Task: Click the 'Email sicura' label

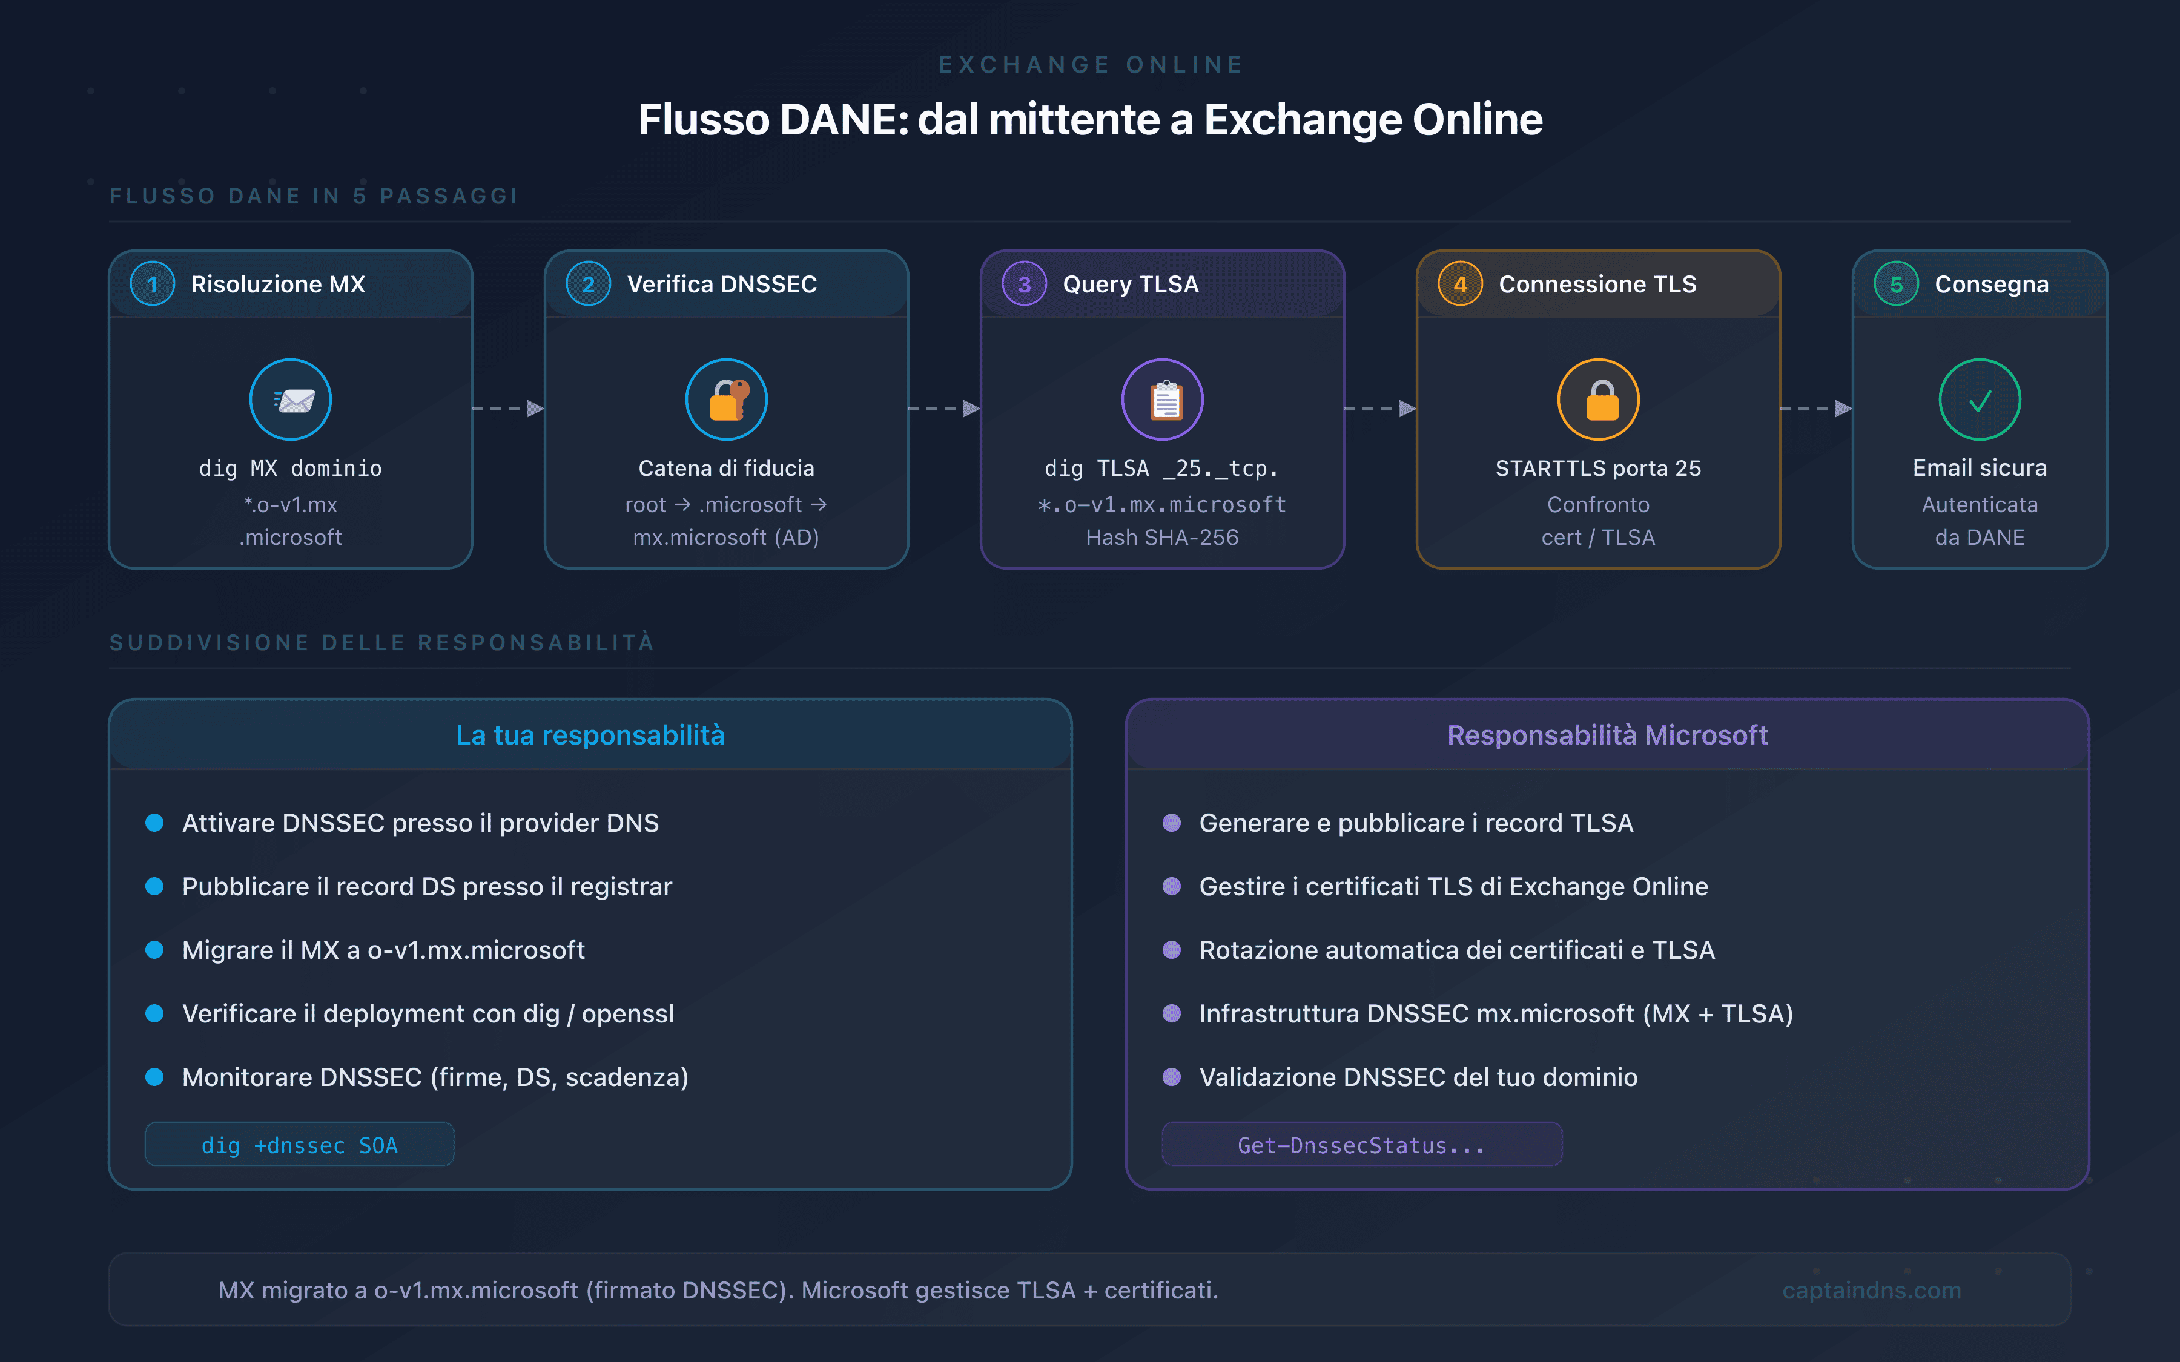Action: point(1980,469)
